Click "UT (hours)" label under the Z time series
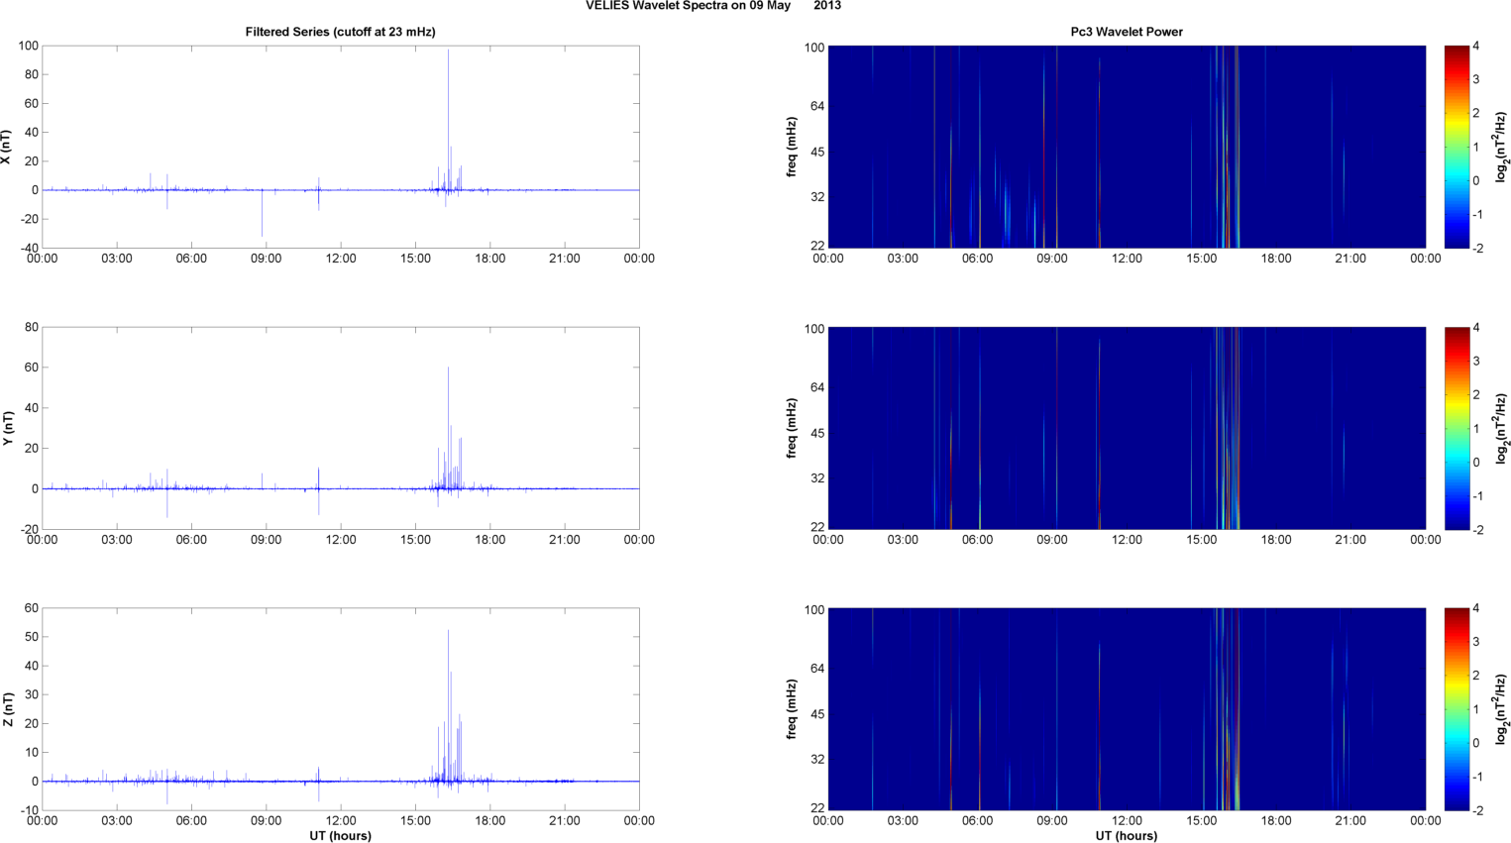Viewport: 1511px width, 843px height. (340, 836)
